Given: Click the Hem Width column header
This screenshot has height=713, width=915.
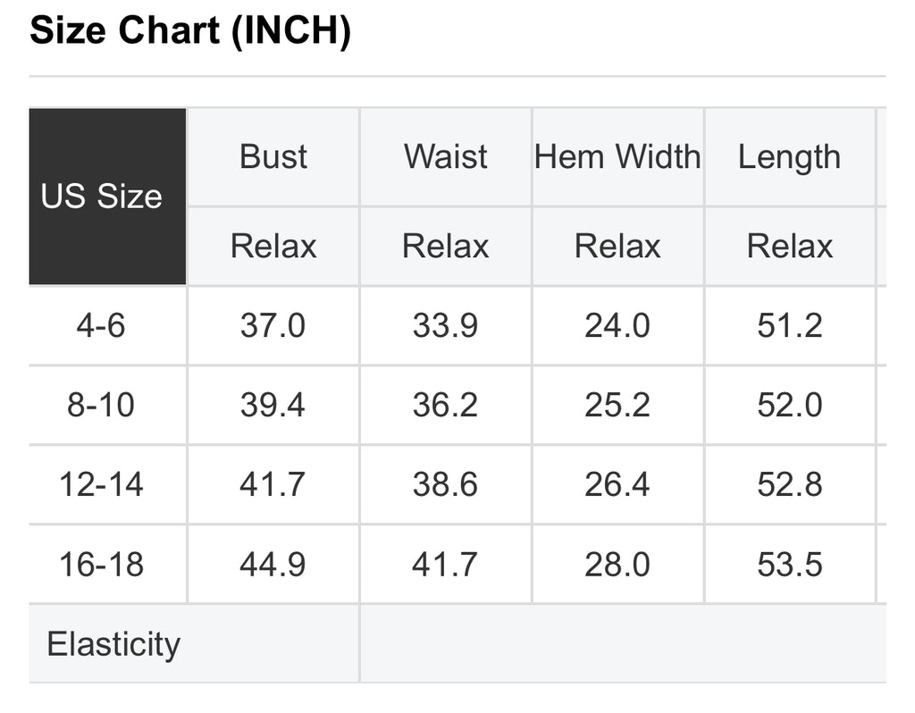Looking at the screenshot, I should pyautogui.click(x=617, y=157).
